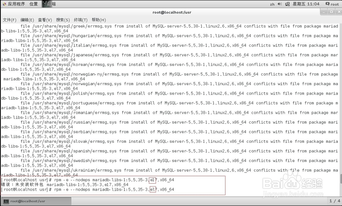Open the 位置 menu in the top panel
The height and width of the screenshot is (206, 342).
(x=34, y=4)
